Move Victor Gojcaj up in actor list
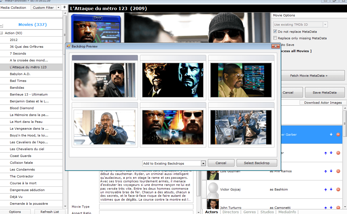 click(326, 190)
